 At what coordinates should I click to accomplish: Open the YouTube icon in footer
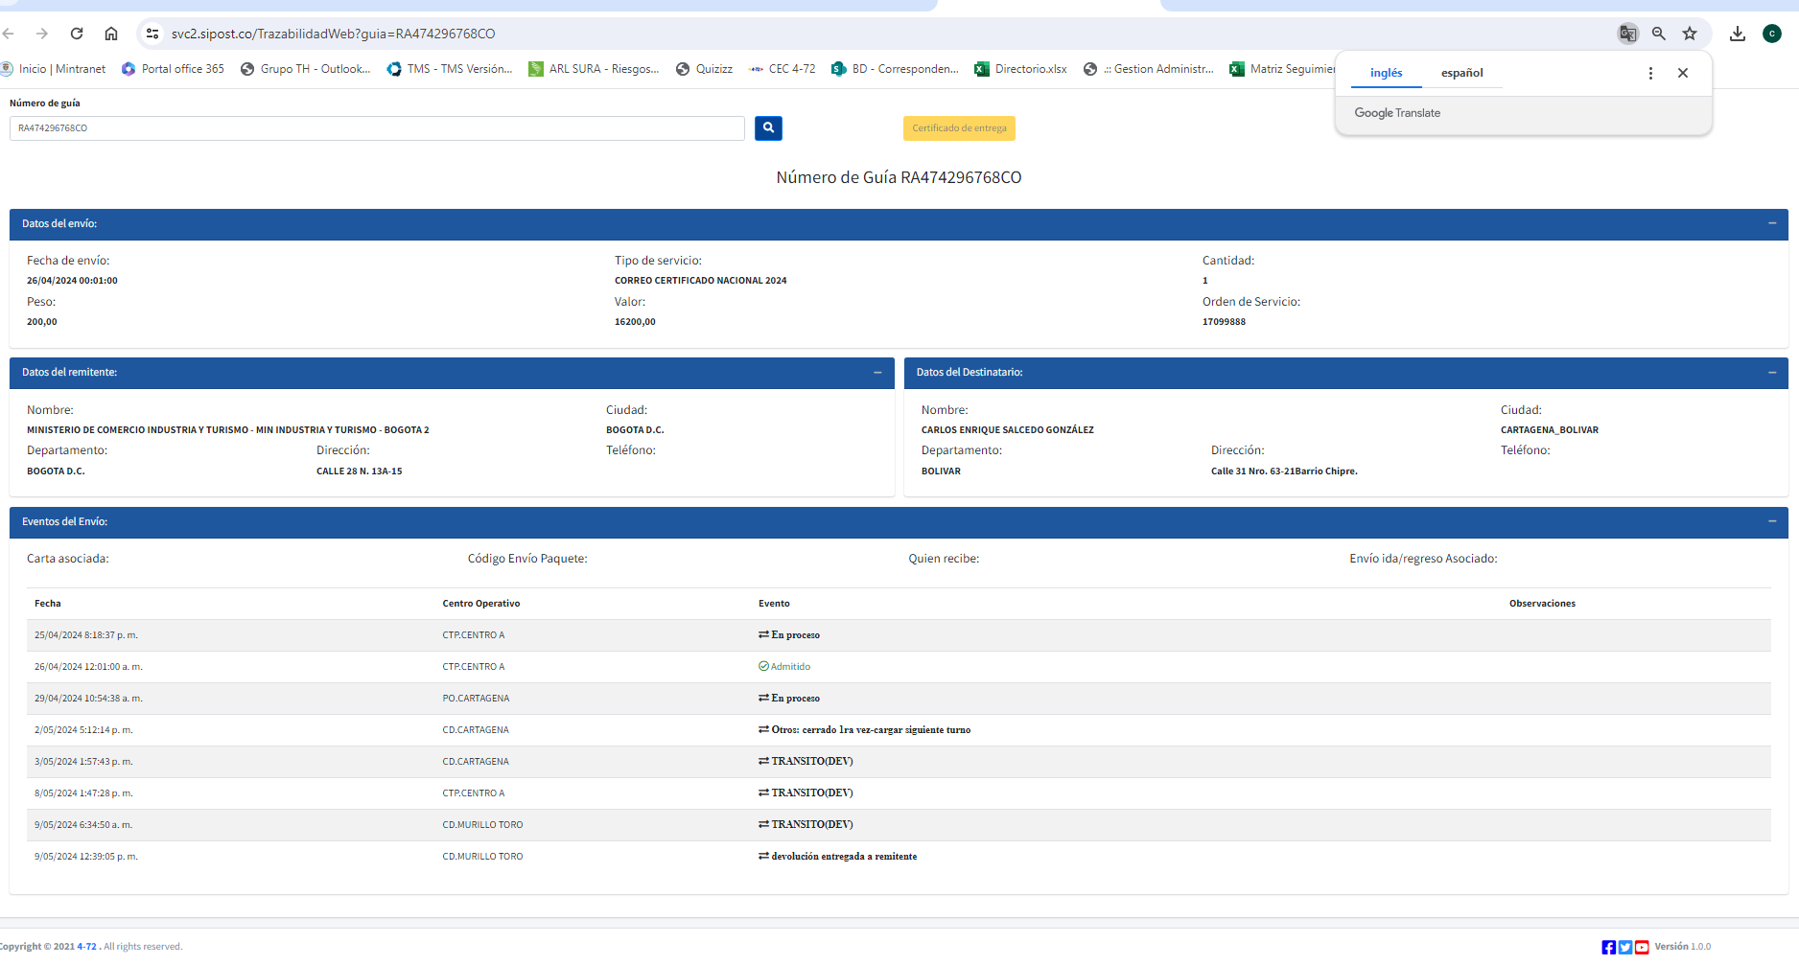click(x=1642, y=947)
